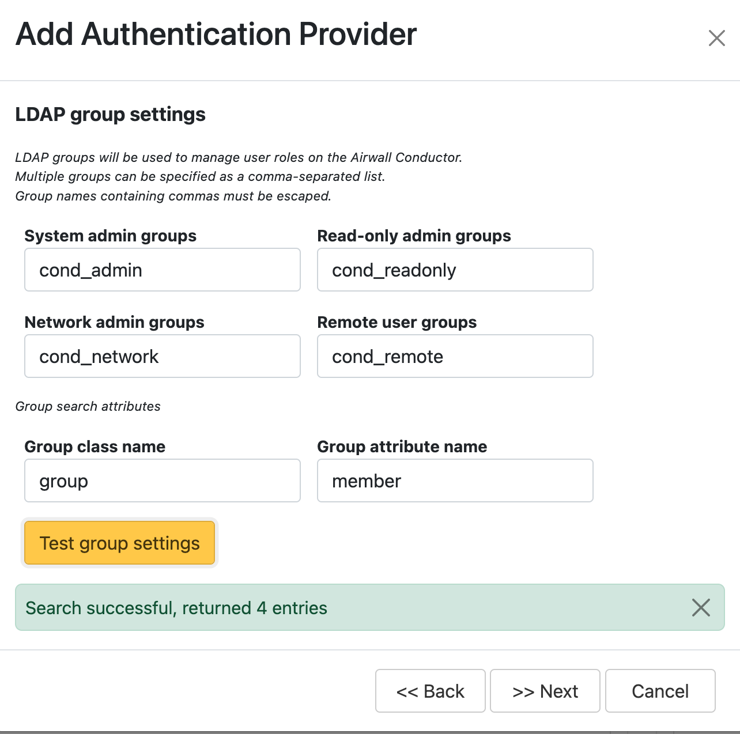Image resolution: width=740 pixels, height=734 pixels.
Task: Focus the Group class name input
Action: click(x=162, y=480)
